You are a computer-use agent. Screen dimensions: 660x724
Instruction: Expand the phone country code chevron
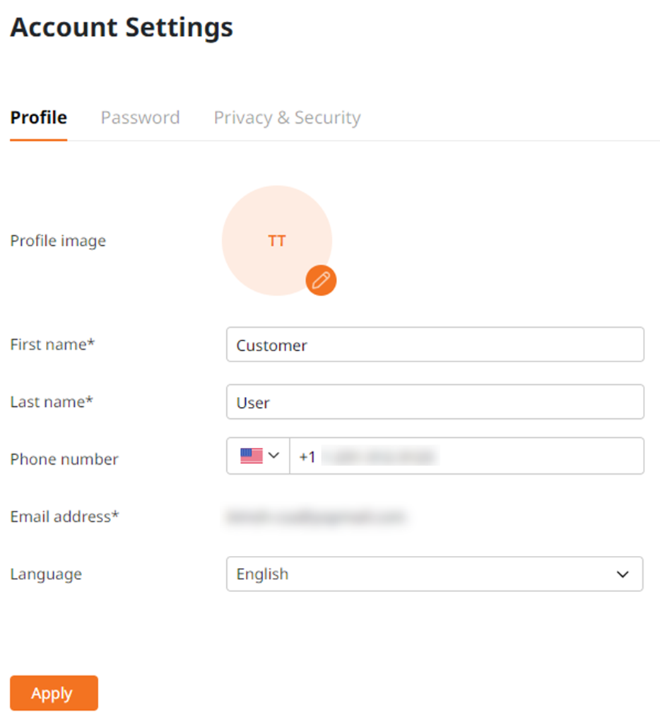click(274, 456)
